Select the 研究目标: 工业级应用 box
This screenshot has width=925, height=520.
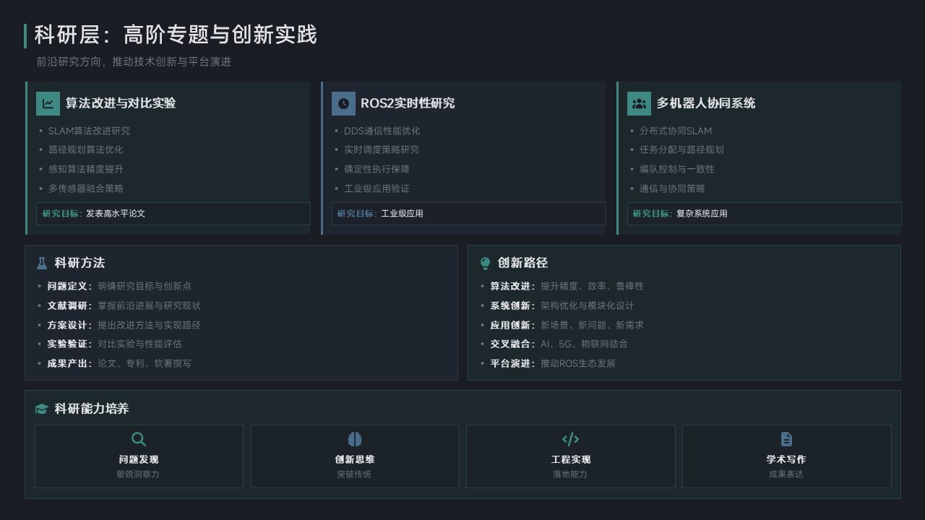point(468,214)
